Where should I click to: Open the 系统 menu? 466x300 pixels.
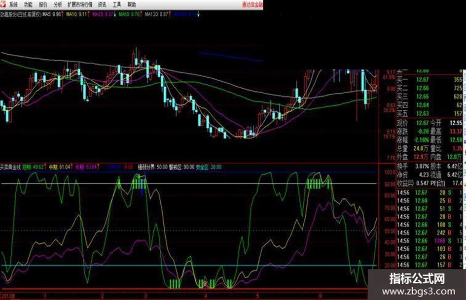(14, 4)
